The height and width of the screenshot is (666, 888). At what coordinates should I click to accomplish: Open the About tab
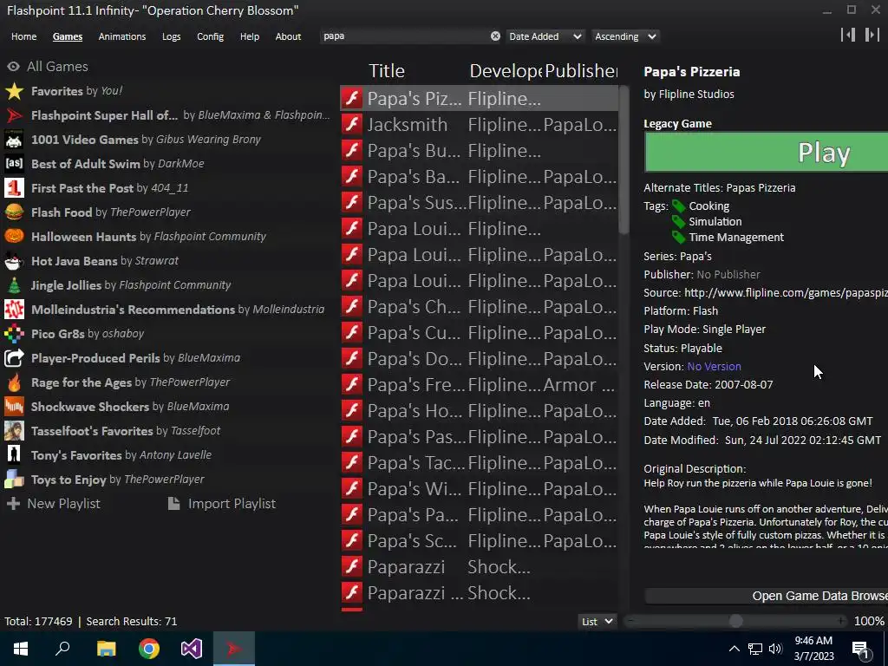pos(288,36)
